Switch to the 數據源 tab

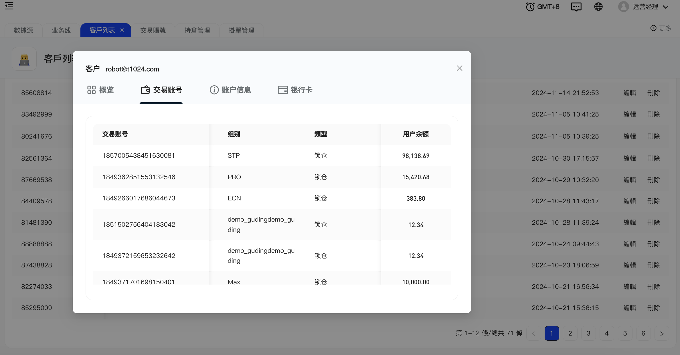(23, 30)
